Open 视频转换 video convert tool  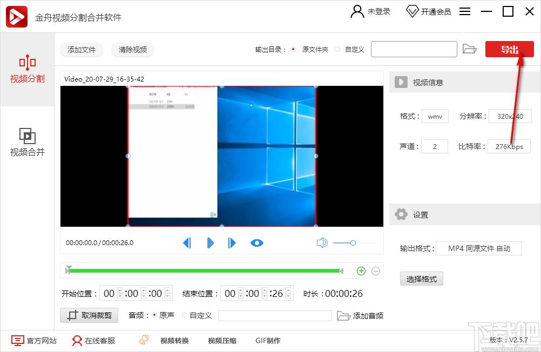coord(174,341)
